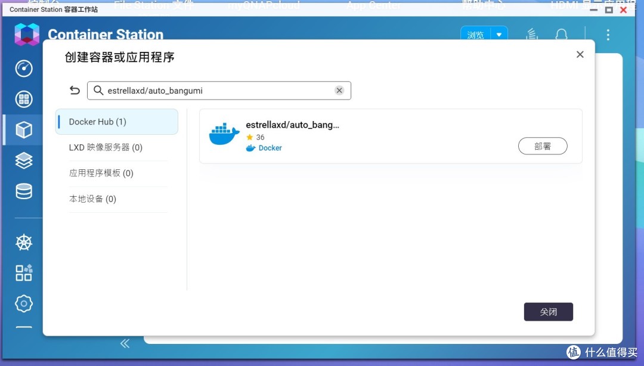
Task: Click the 部署 deploy button
Action: [x=543, y=146]
